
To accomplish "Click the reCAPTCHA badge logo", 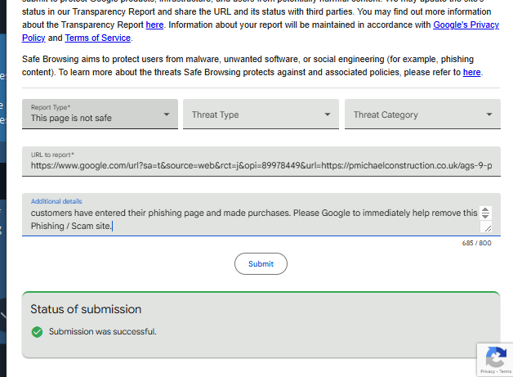I will coord(495,357).
